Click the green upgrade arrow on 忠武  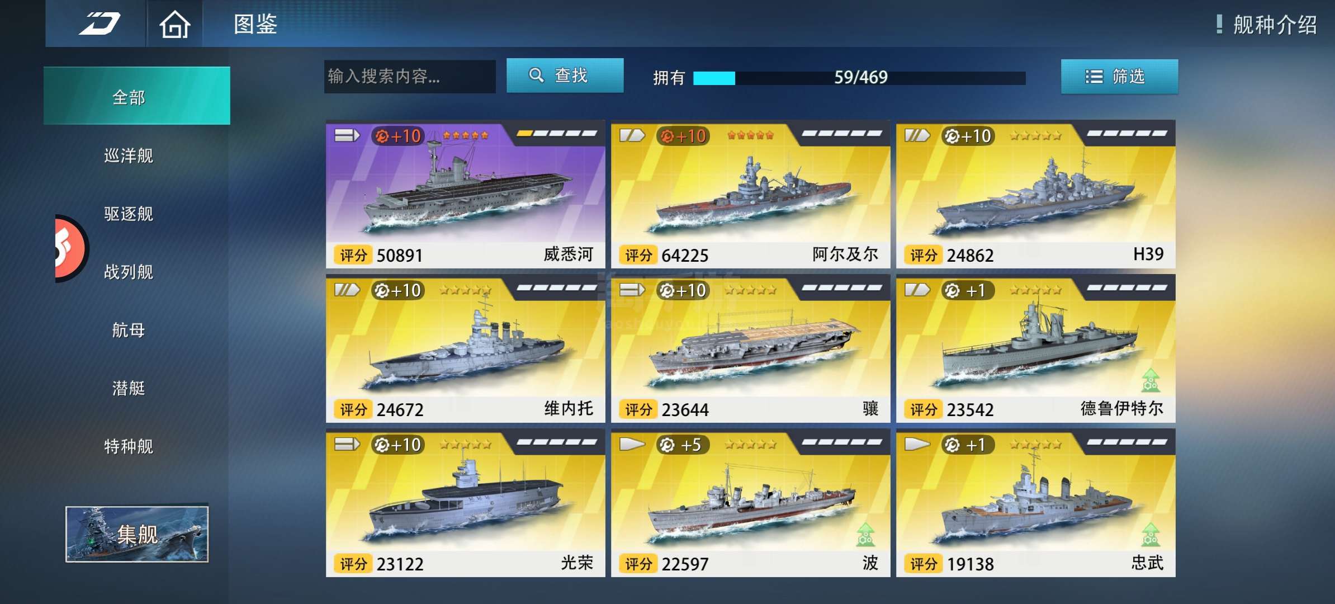click(1151, 535)
